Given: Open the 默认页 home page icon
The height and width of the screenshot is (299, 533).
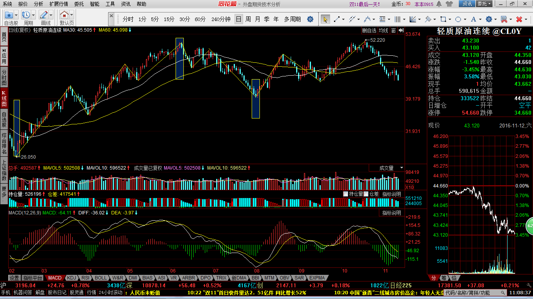Looking at the screenshot, I should 64,15.
